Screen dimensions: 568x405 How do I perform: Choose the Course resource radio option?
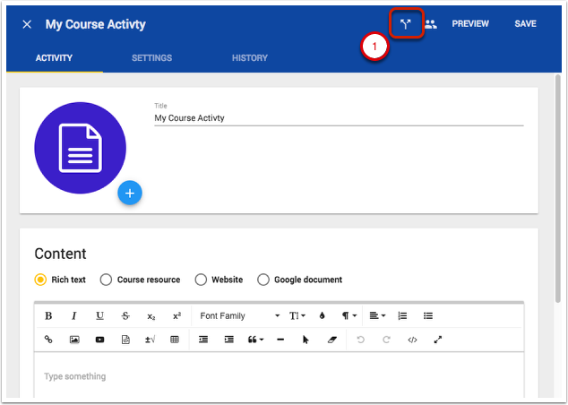point(107,280)
